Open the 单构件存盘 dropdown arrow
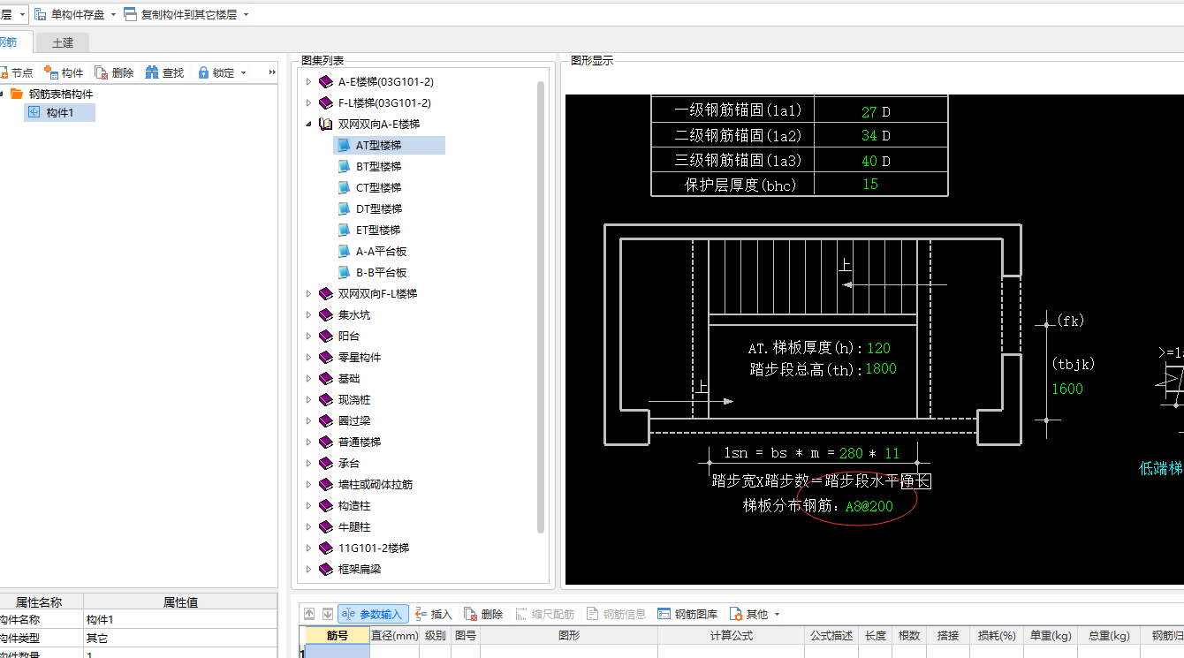The width and height of the screenshot is (1184, 658). (113, 14)
